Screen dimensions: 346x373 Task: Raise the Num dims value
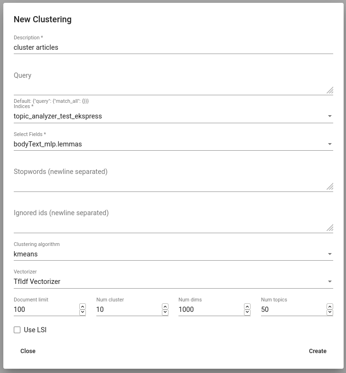pos(247,306)
